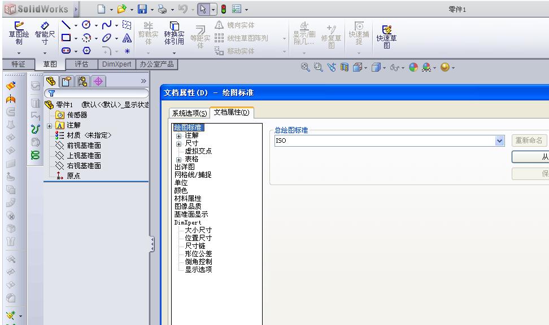549x325 pixels.
Task: Switch to the 评估 ribbon tab
Action: (x=81, y=64)
